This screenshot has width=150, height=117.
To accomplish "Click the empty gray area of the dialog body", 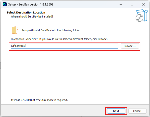I will click(x=75, y=75).
